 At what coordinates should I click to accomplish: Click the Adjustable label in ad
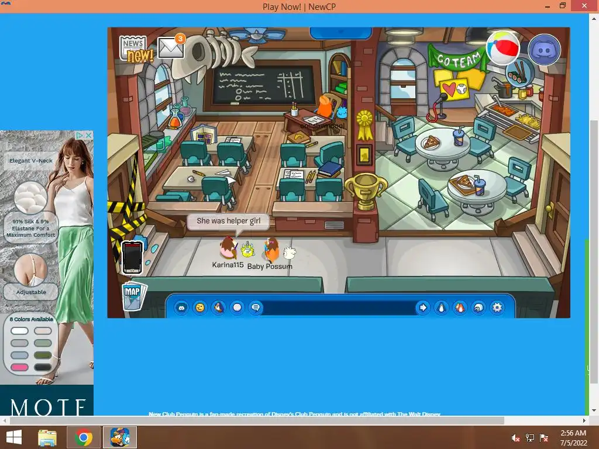[x=31, y=292]
